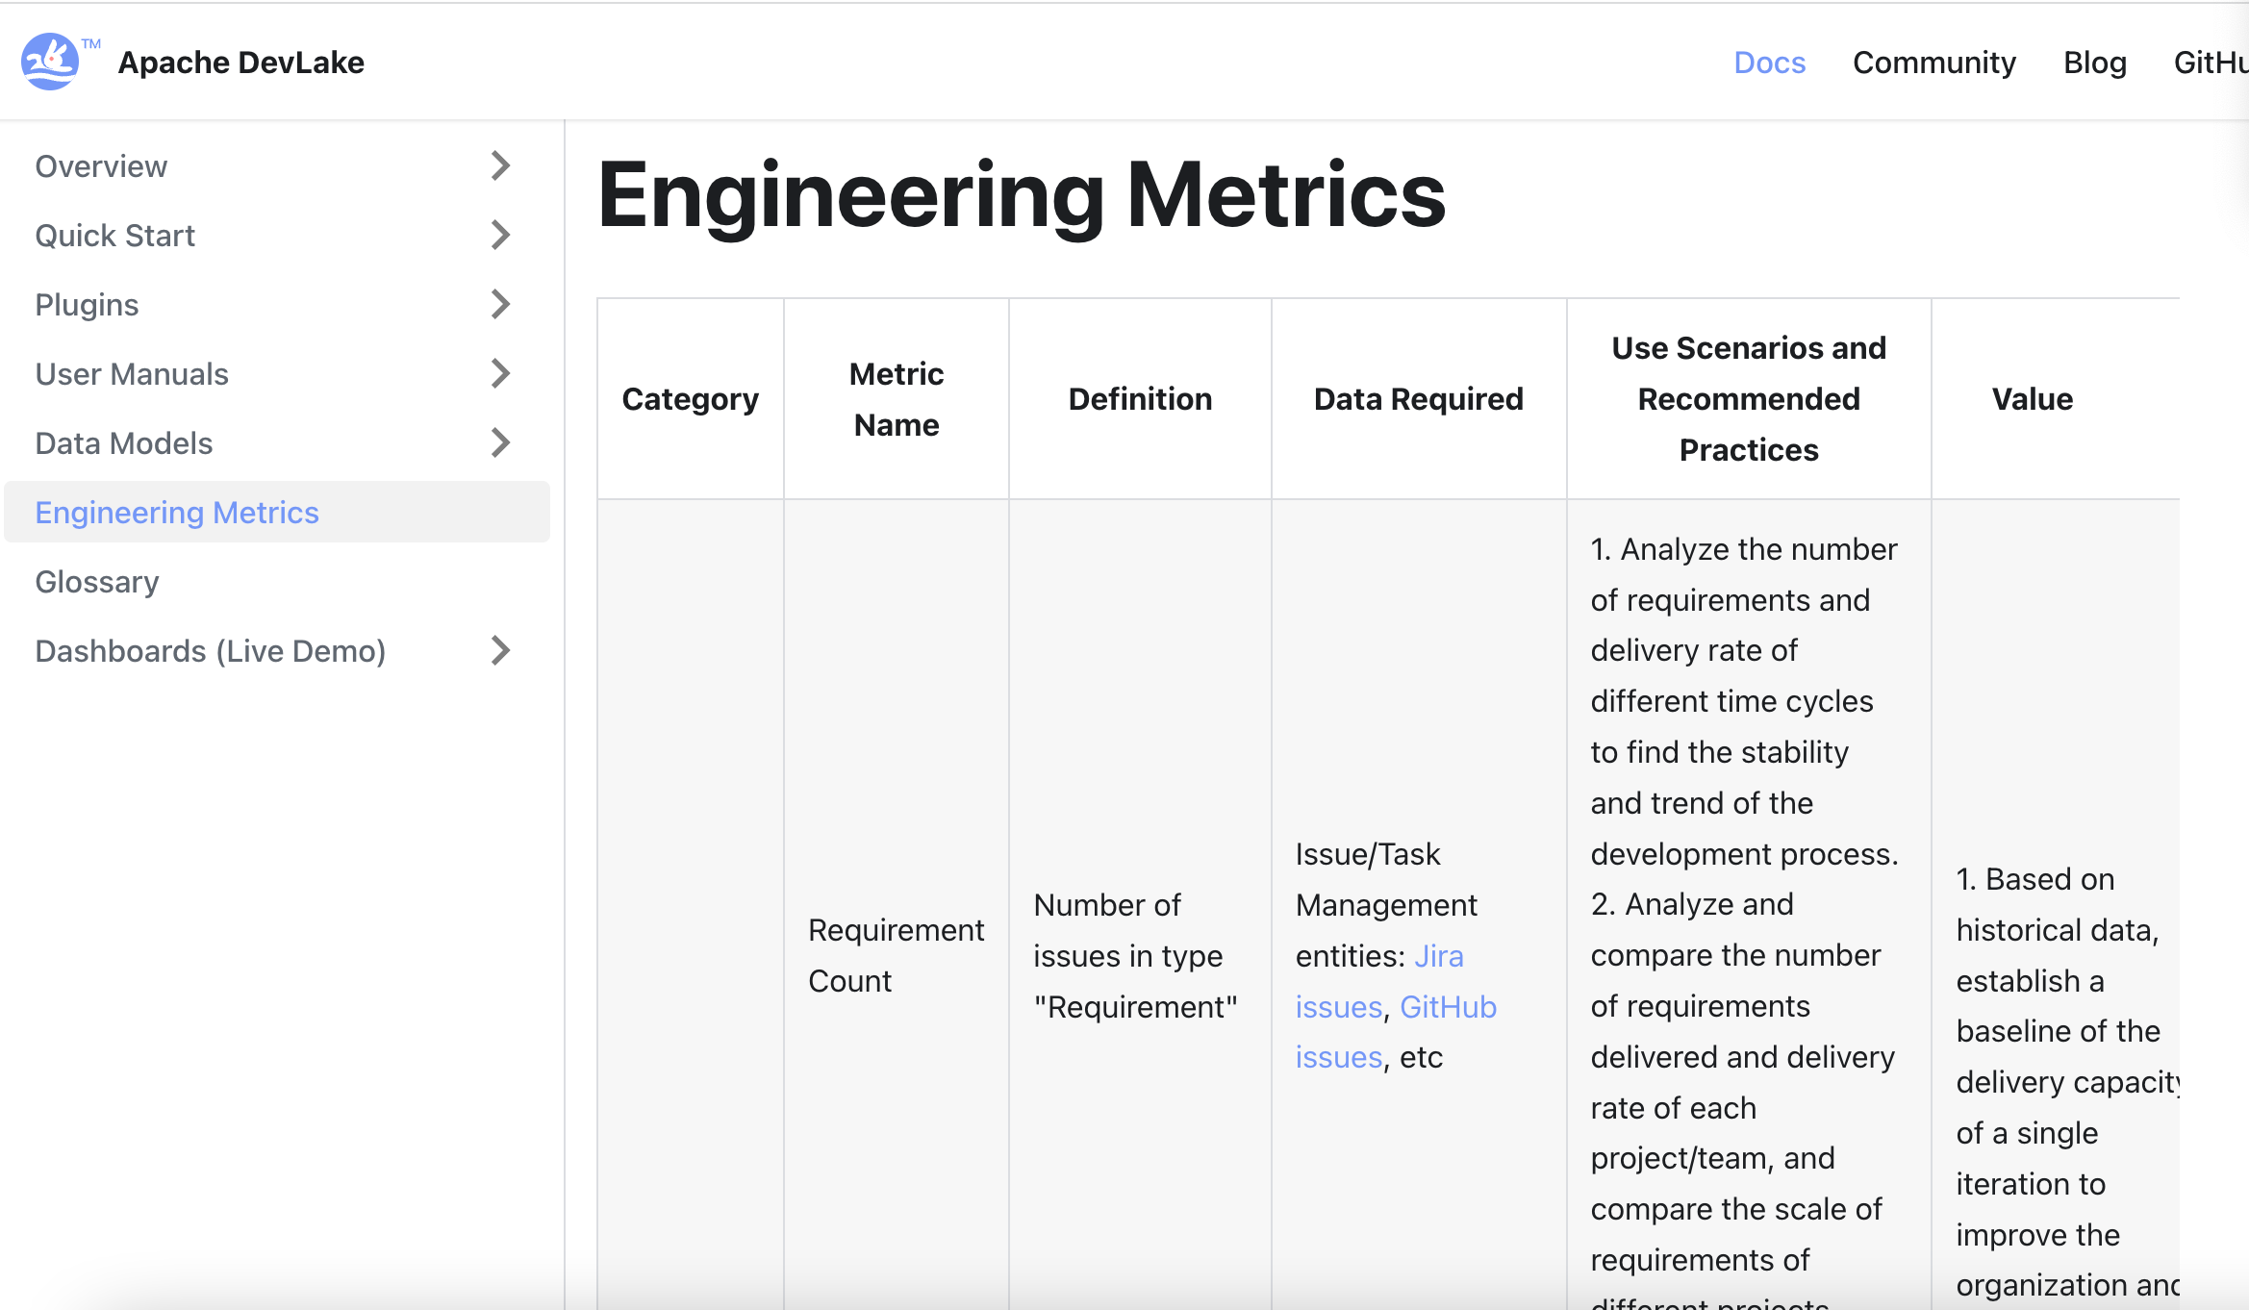The height and width of the screenshot is (1310, 2249).
Task: Open the Docs navigation item
Action: click(1769, 62)
